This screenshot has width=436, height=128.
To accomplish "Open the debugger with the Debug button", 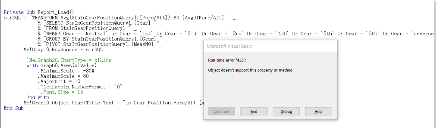I will [x=286, y=111].
